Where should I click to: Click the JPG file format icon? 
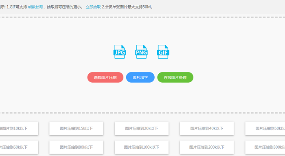click(x=120, y=52)
